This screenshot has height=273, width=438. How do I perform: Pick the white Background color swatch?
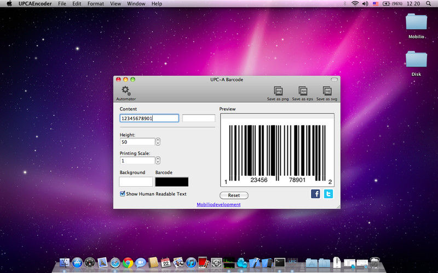(136, 182)
